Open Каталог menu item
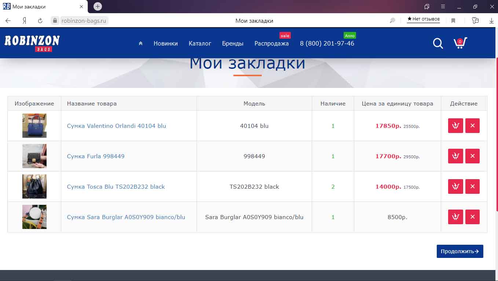498x281 pixels. click(x=200, y=43)
